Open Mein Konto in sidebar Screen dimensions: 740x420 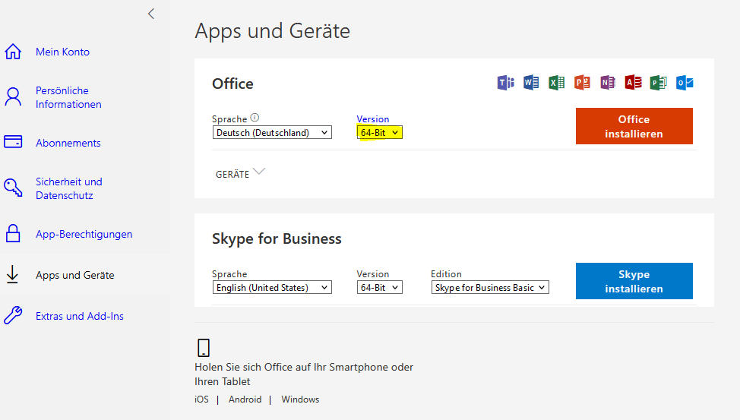63,52
